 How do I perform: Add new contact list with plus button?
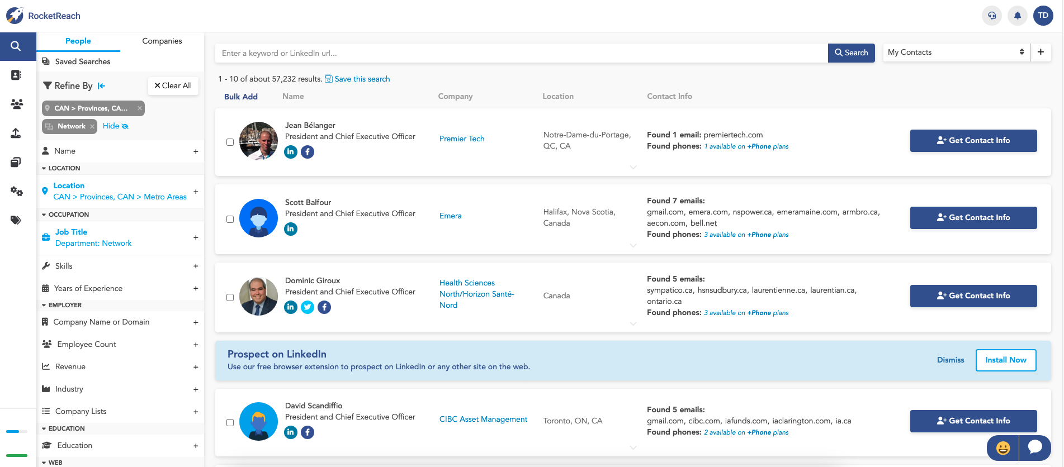(1041, 53)
